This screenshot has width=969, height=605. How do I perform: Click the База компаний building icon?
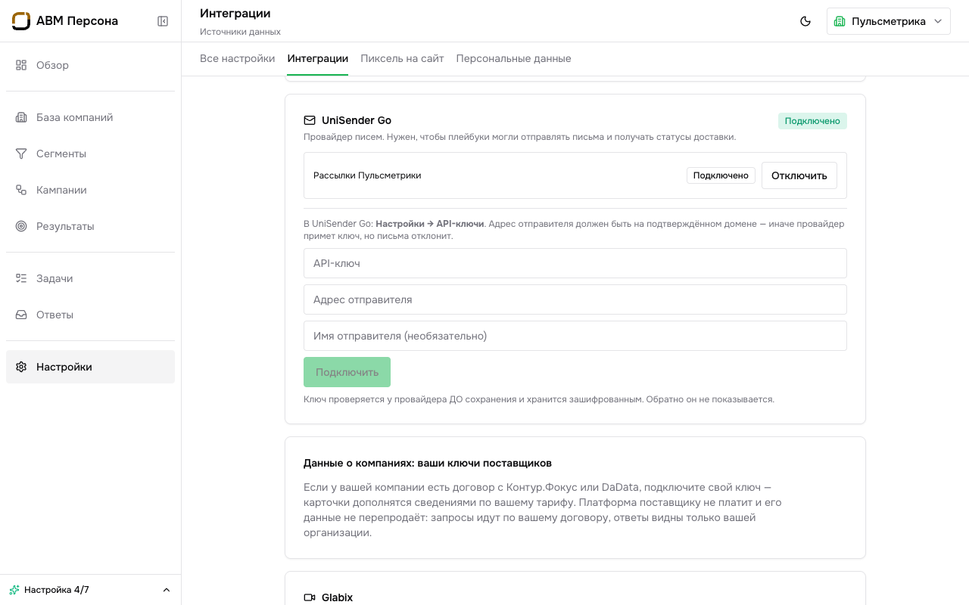(x=21, y=117)
